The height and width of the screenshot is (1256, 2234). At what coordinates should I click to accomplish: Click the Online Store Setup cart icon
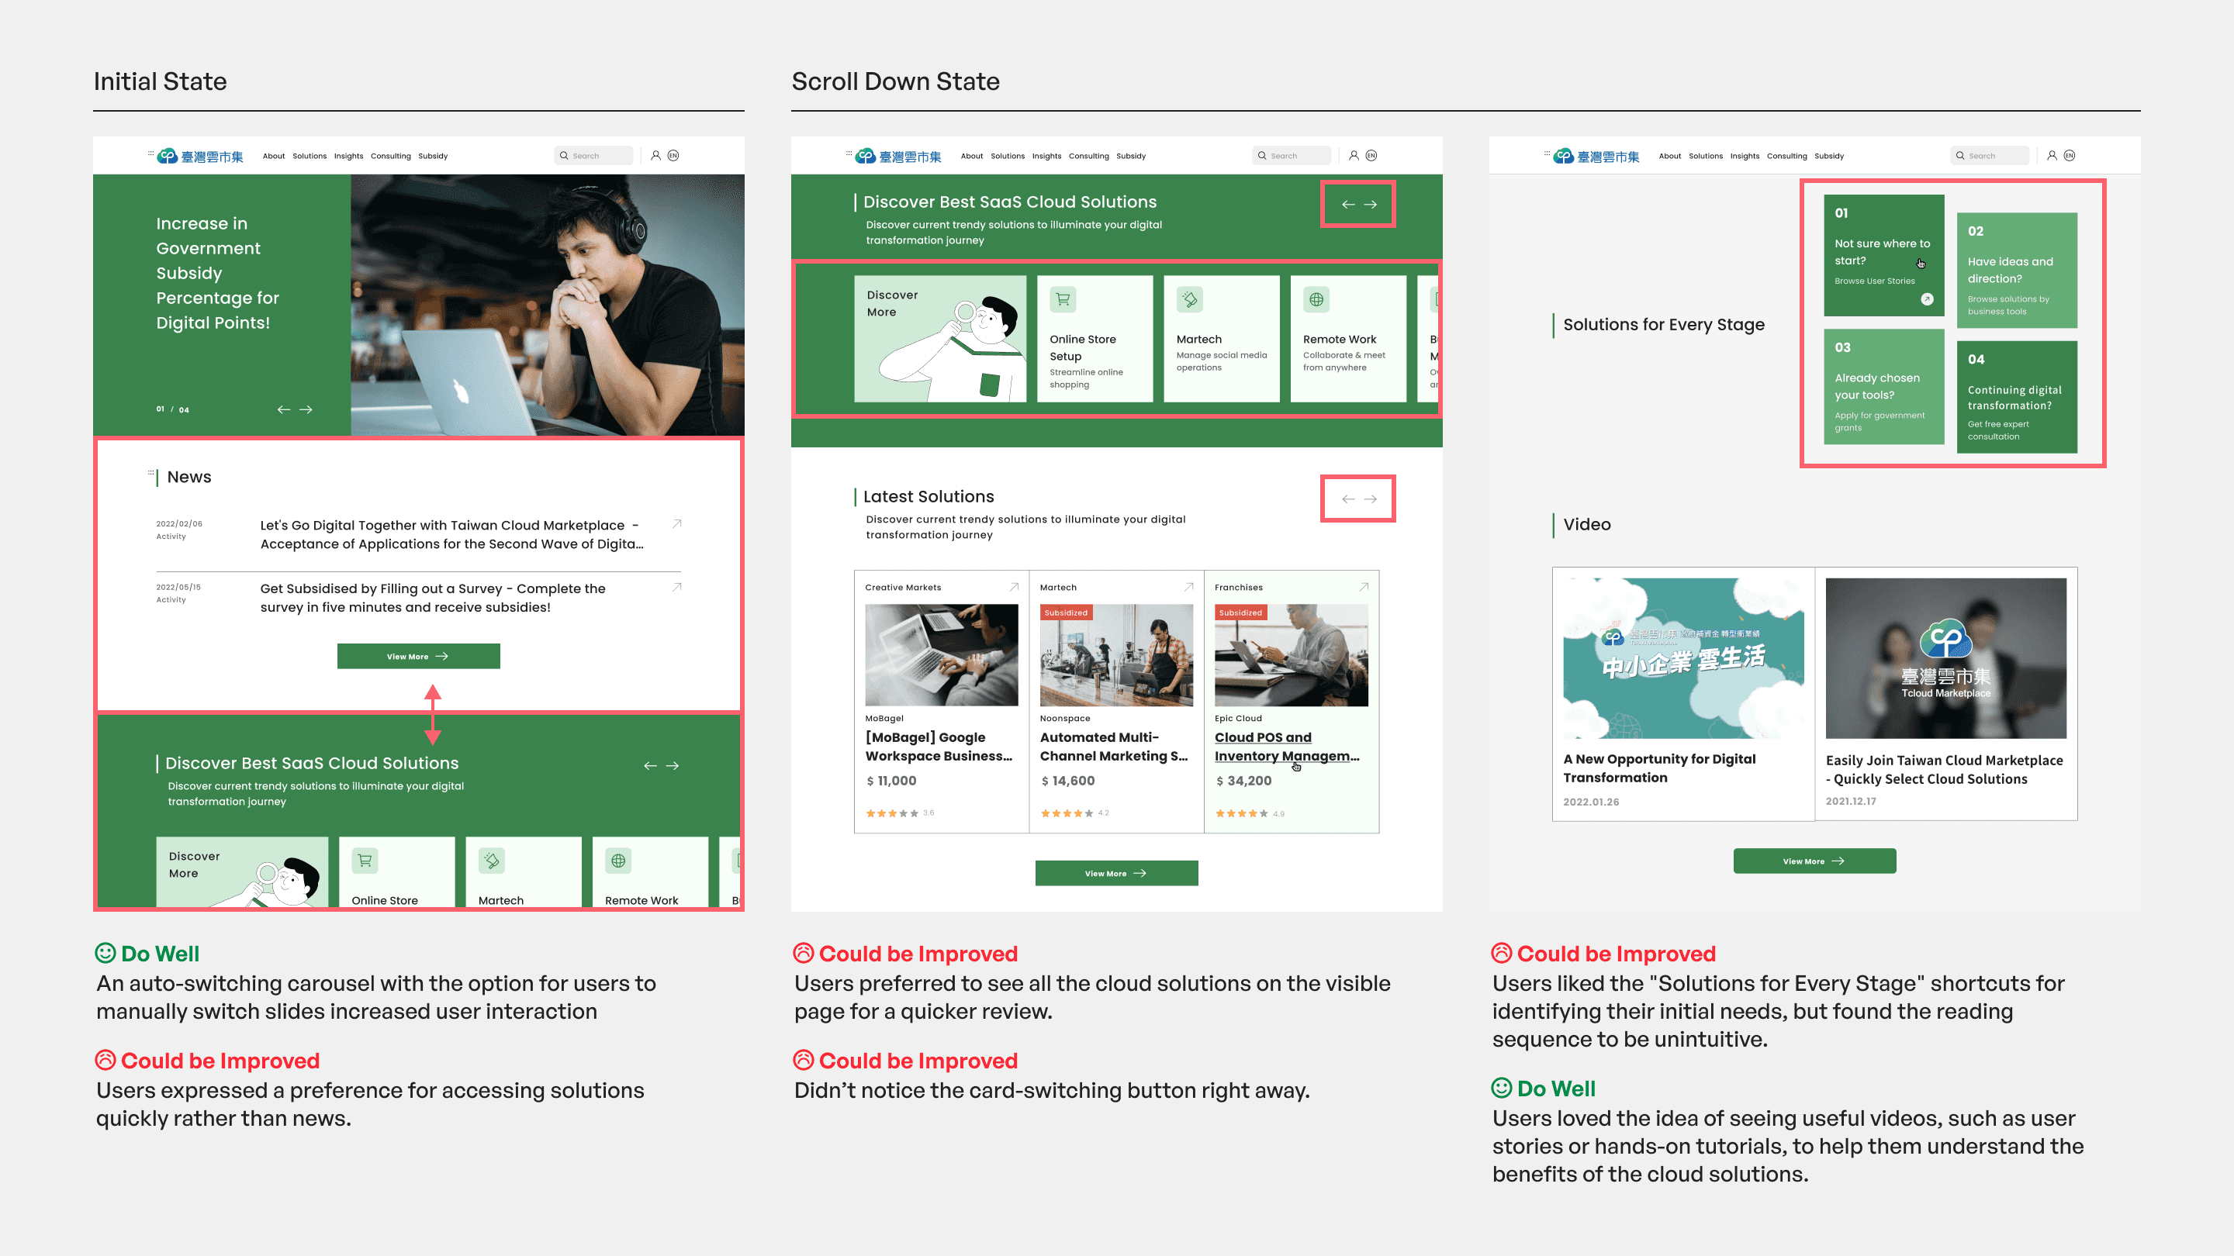[1063, 300]
